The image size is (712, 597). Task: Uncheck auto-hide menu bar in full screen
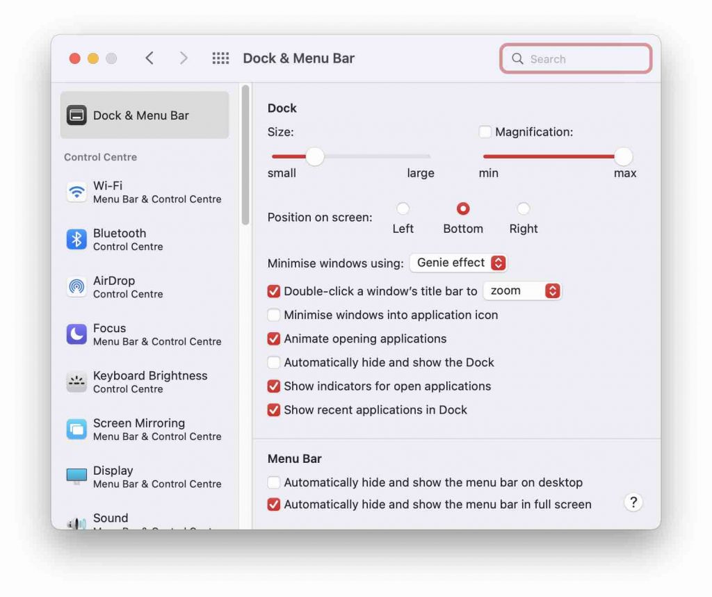tap(274, 505)
